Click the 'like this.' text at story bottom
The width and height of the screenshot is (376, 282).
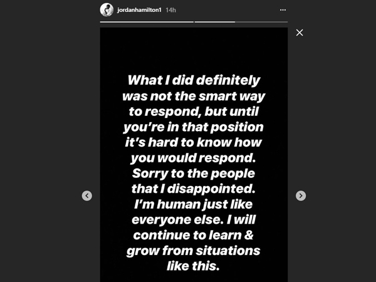tap(194, 266)
